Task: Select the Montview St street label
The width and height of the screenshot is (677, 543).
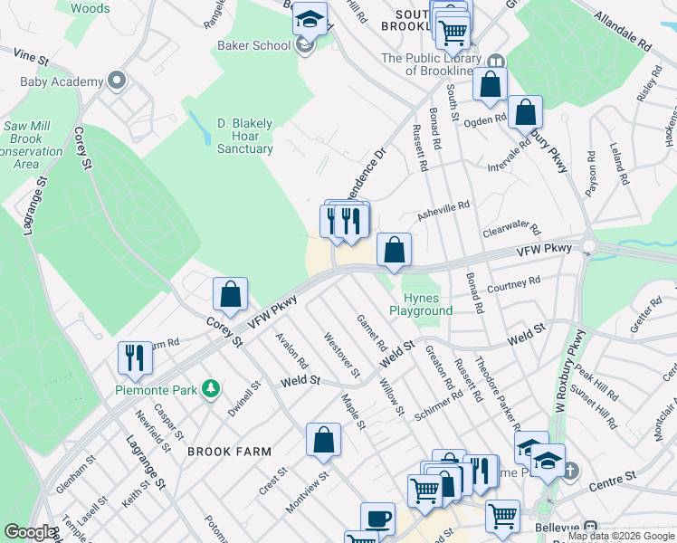Action: tap(307, 492)
